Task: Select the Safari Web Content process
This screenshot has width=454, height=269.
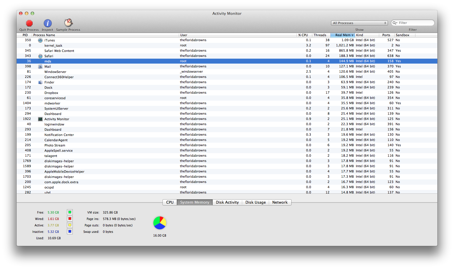Action: click(227, 51)
